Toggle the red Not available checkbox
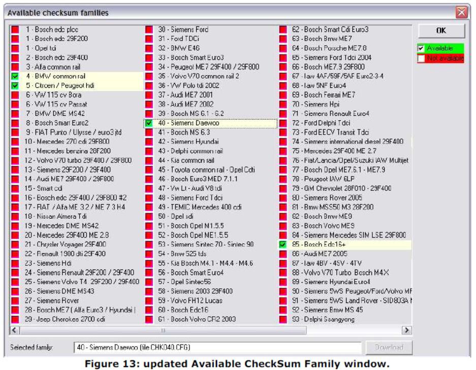The height and width of the screenshot is (370, 476). click(x=421, y=58)
